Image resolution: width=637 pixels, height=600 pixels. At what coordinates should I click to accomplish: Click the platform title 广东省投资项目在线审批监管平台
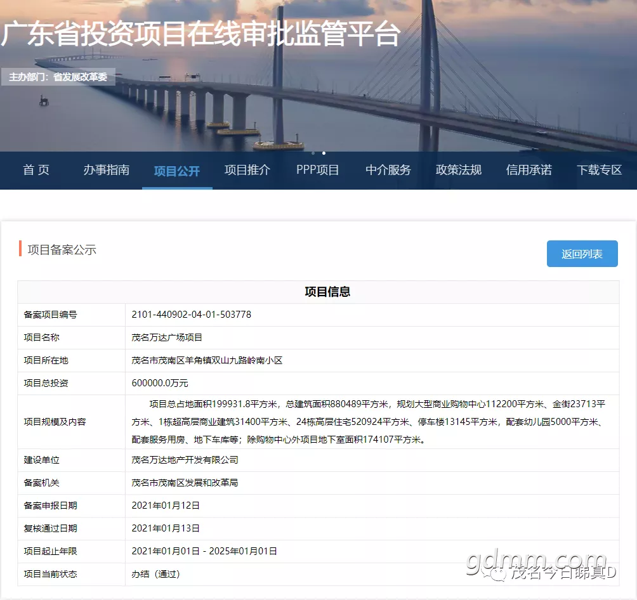tap(200, 34)
